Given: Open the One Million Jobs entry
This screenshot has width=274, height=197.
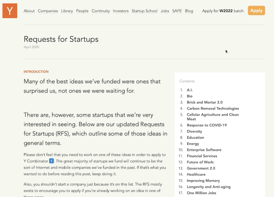Looking at the screenshot, I should pos(201,193).
